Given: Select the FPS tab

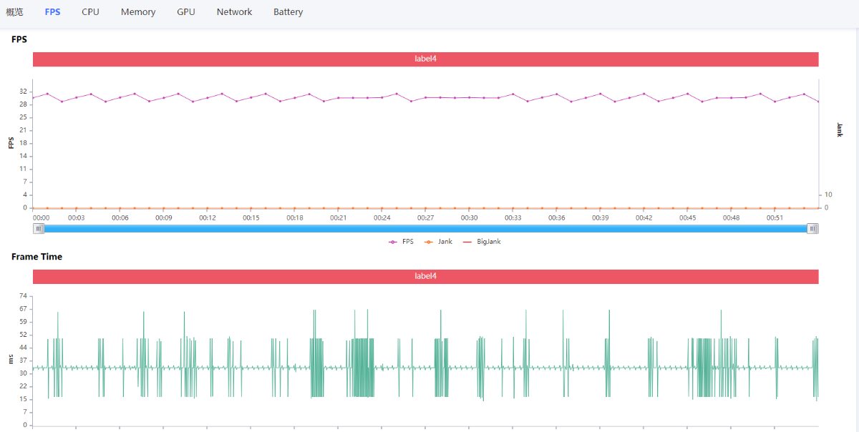Looking at the screenshot, I should point(52,12).
